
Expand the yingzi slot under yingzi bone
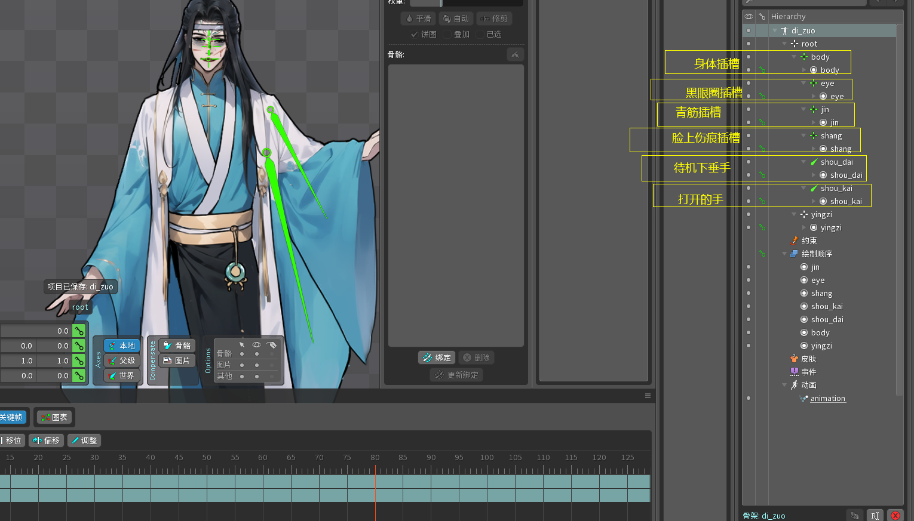click(804, 228)
